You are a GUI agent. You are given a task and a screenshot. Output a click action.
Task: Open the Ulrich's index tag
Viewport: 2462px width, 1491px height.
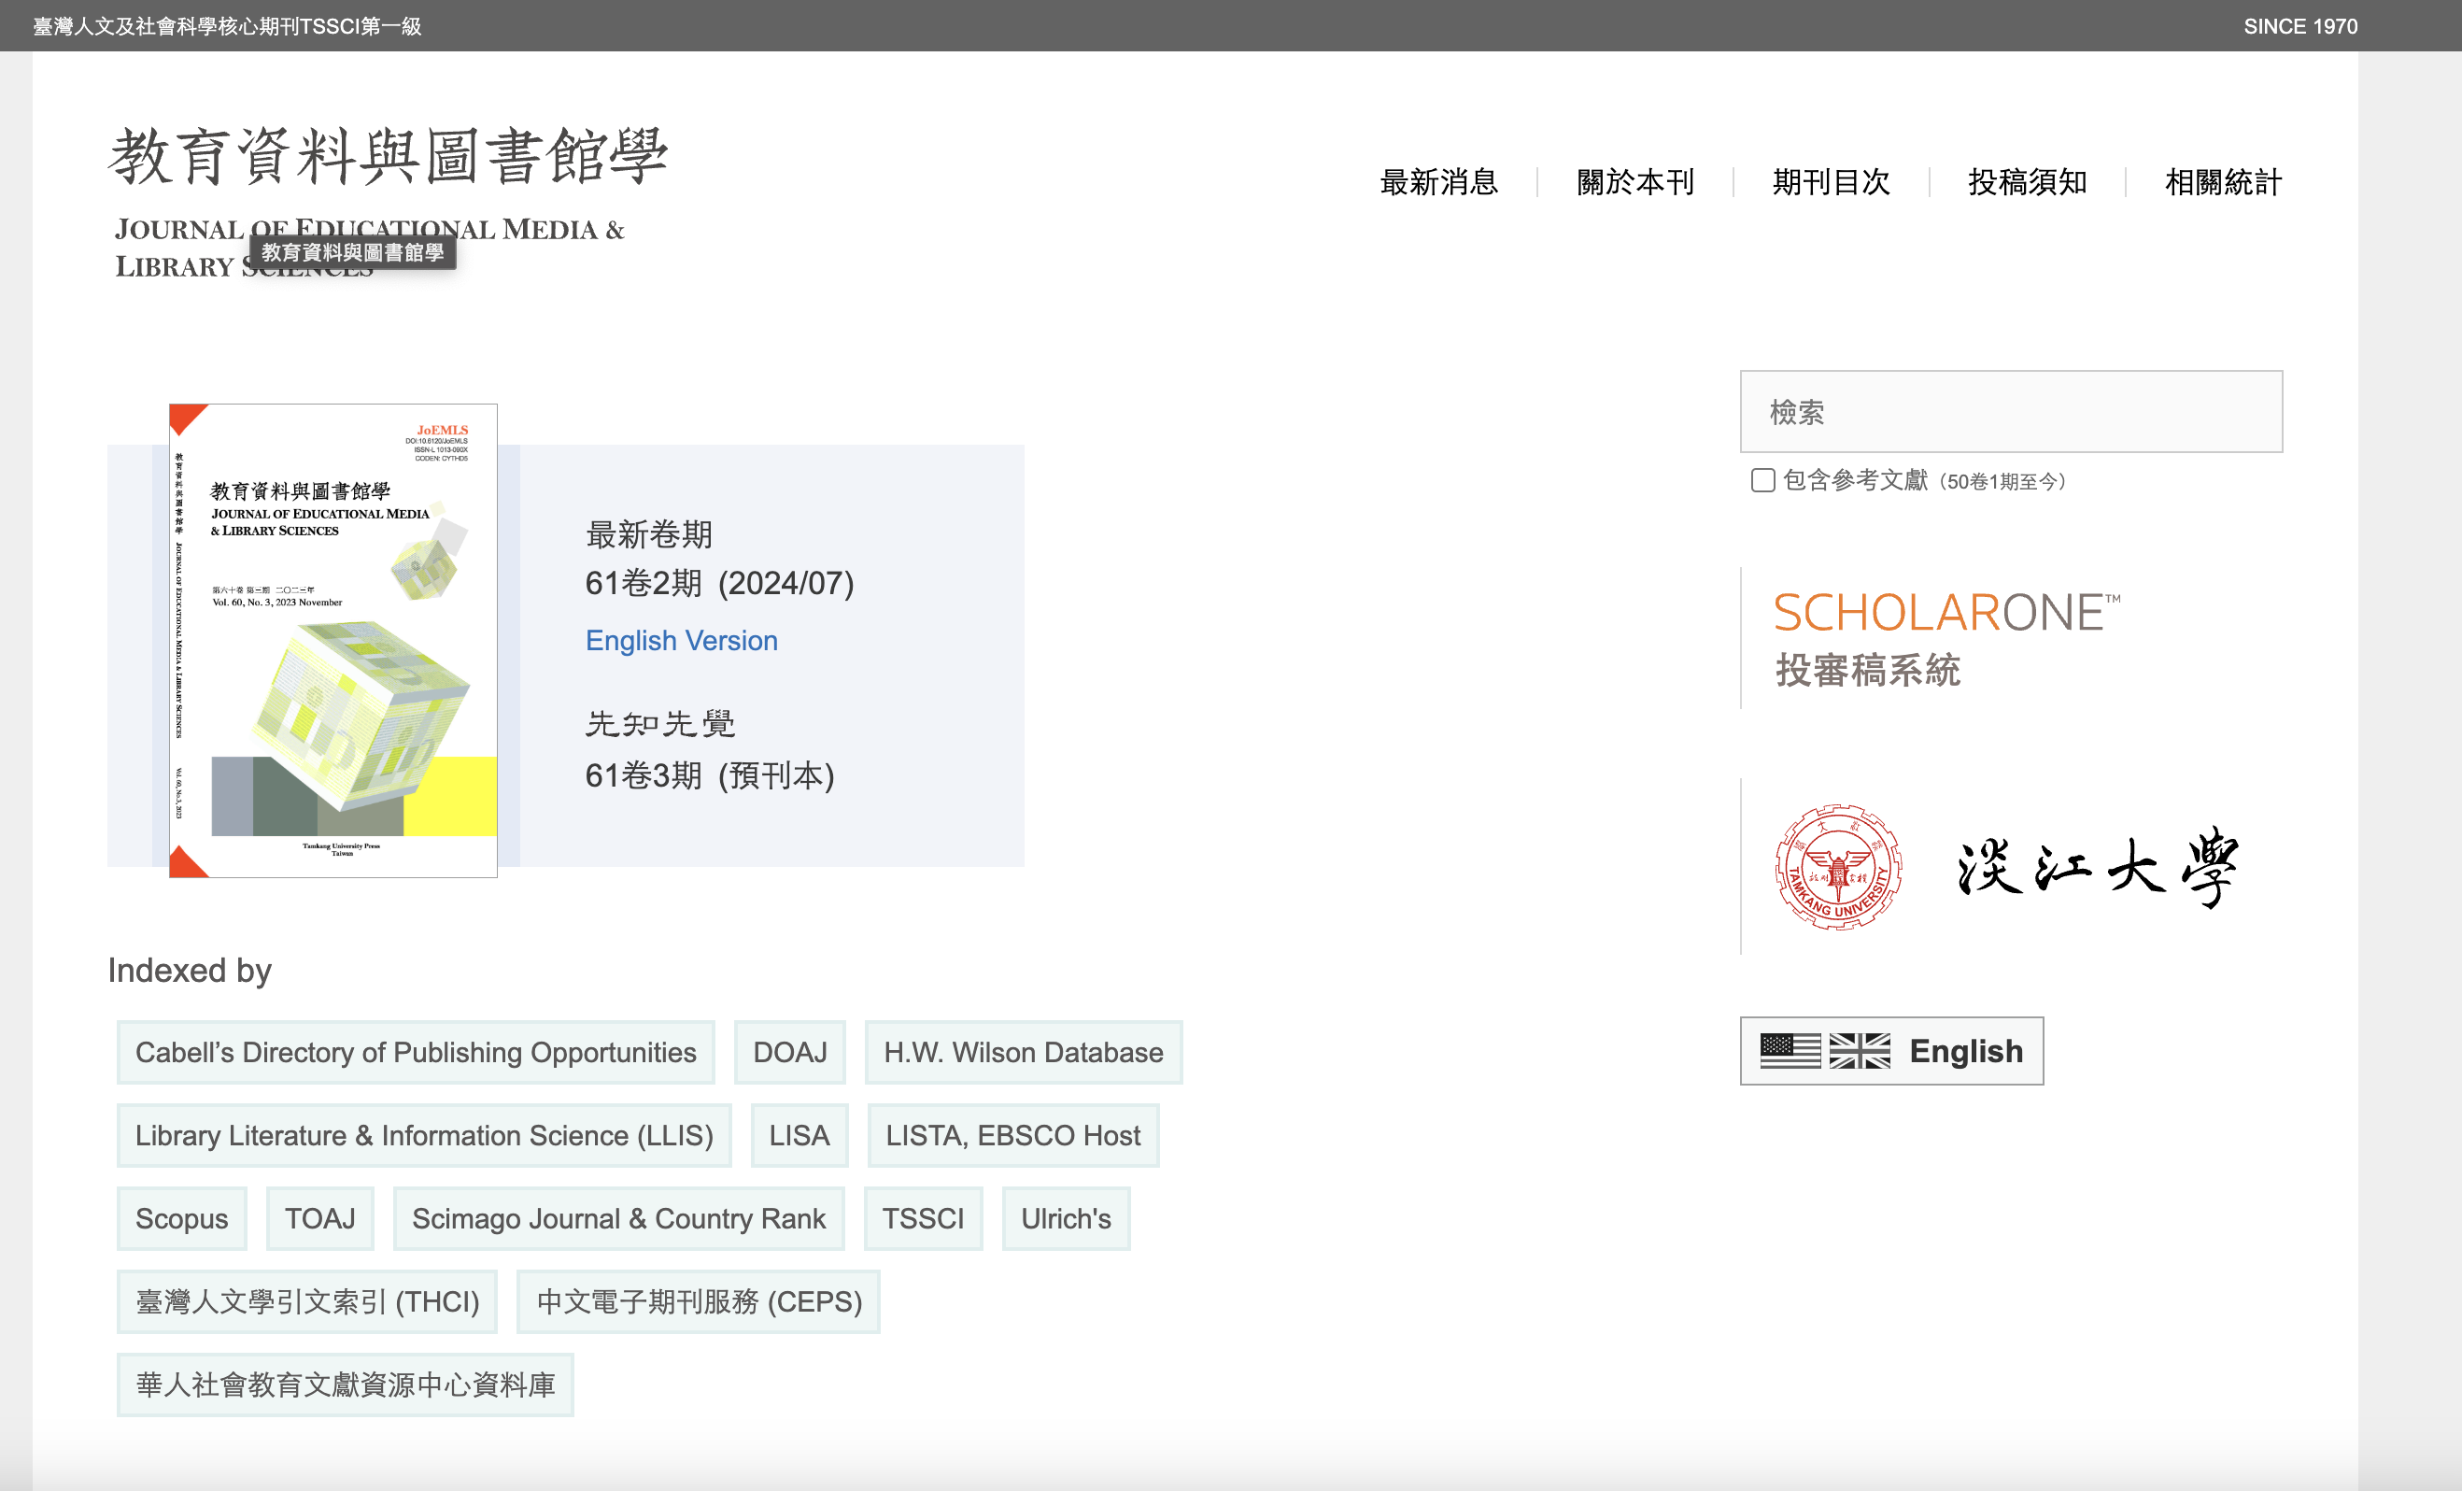click(x=1066, y=1218)
